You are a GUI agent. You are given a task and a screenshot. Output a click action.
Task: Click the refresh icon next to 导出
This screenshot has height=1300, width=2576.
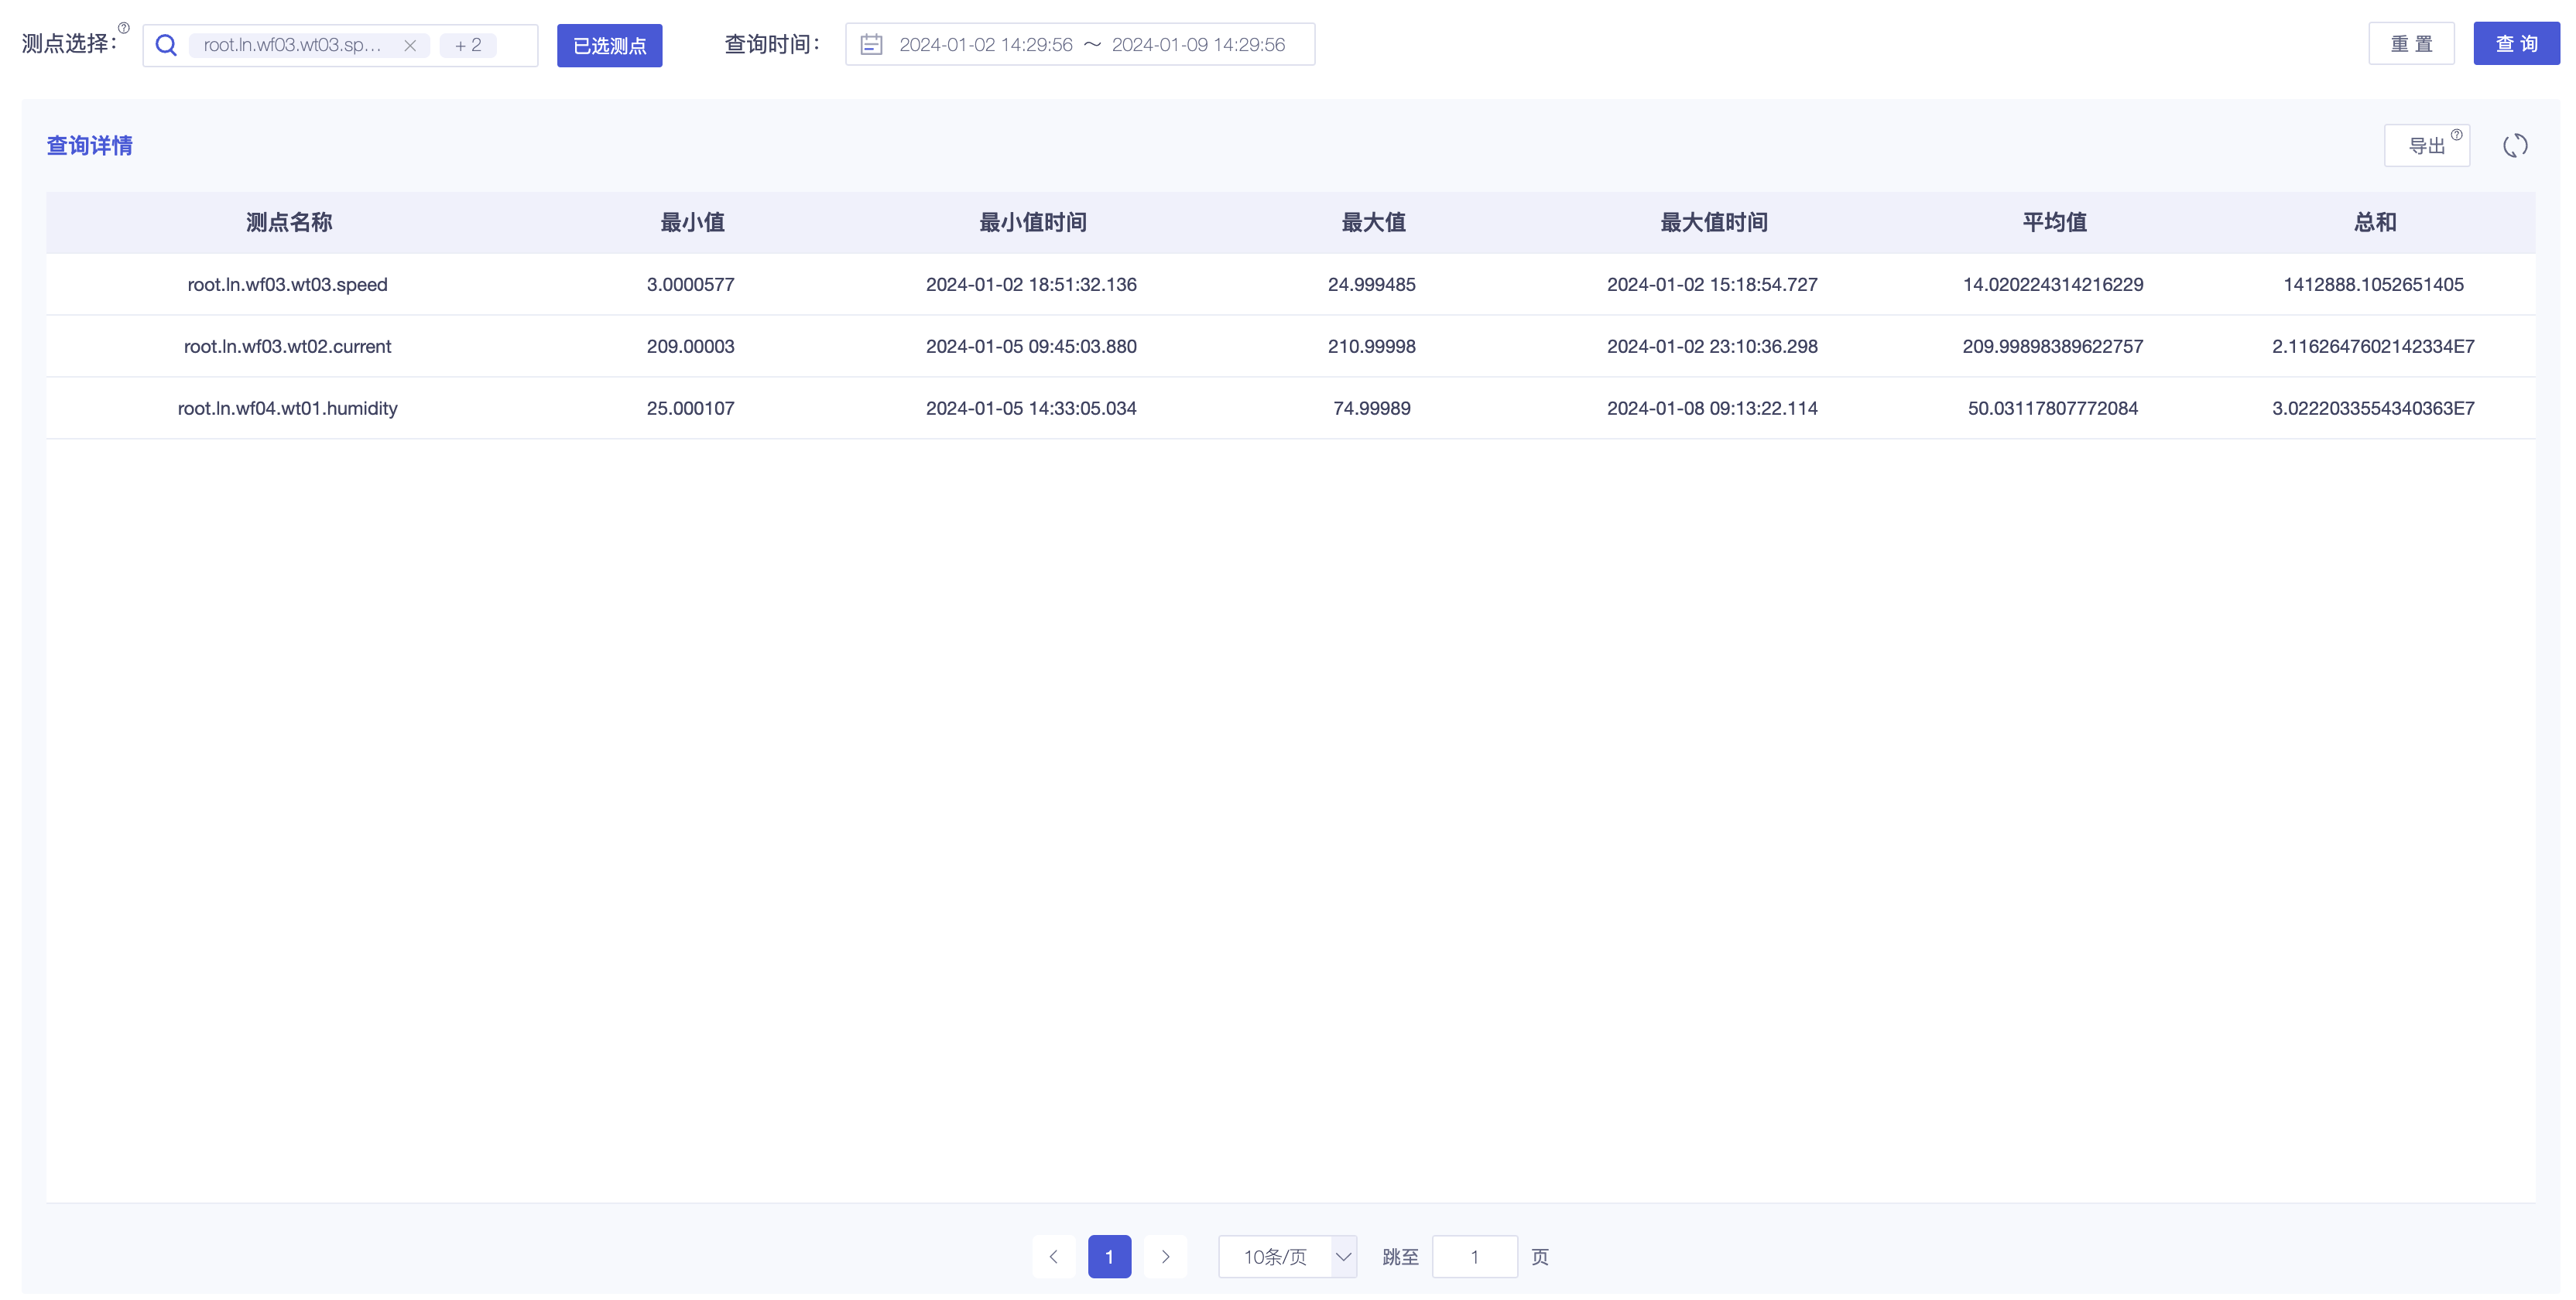(x=2515, y=146)
